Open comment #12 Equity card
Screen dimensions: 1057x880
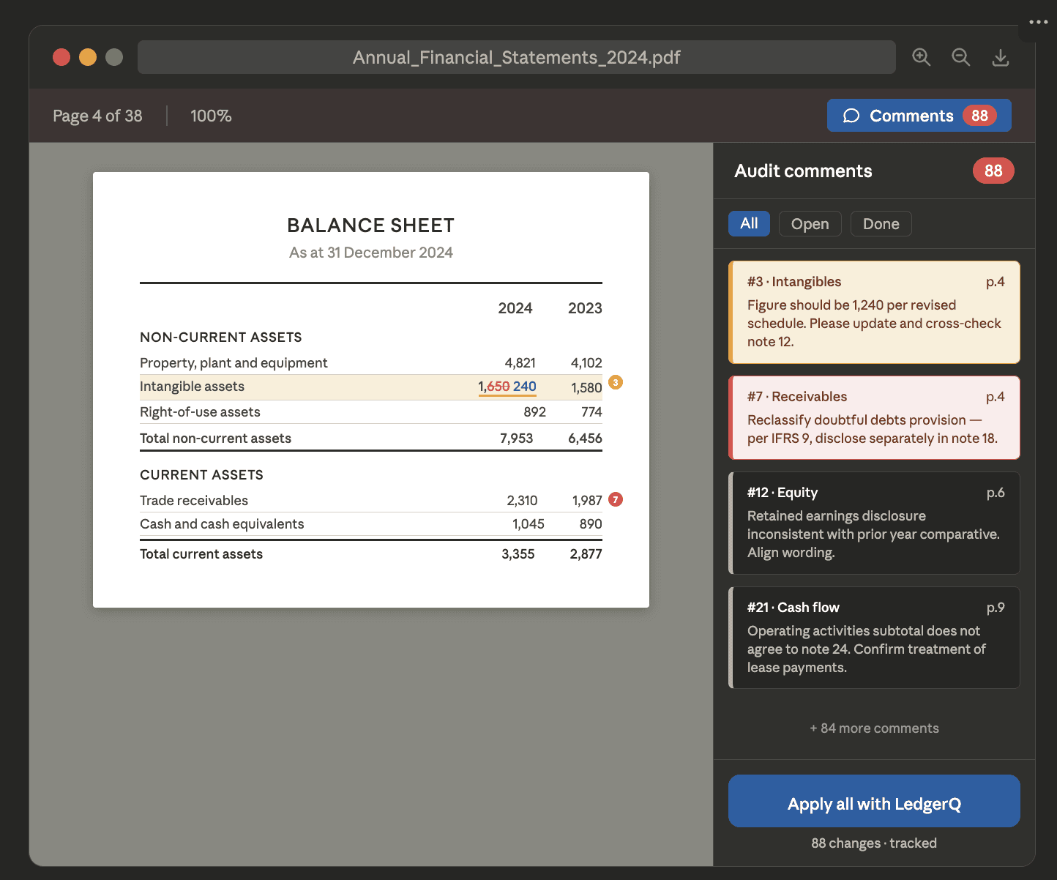[x=874, y=523]
